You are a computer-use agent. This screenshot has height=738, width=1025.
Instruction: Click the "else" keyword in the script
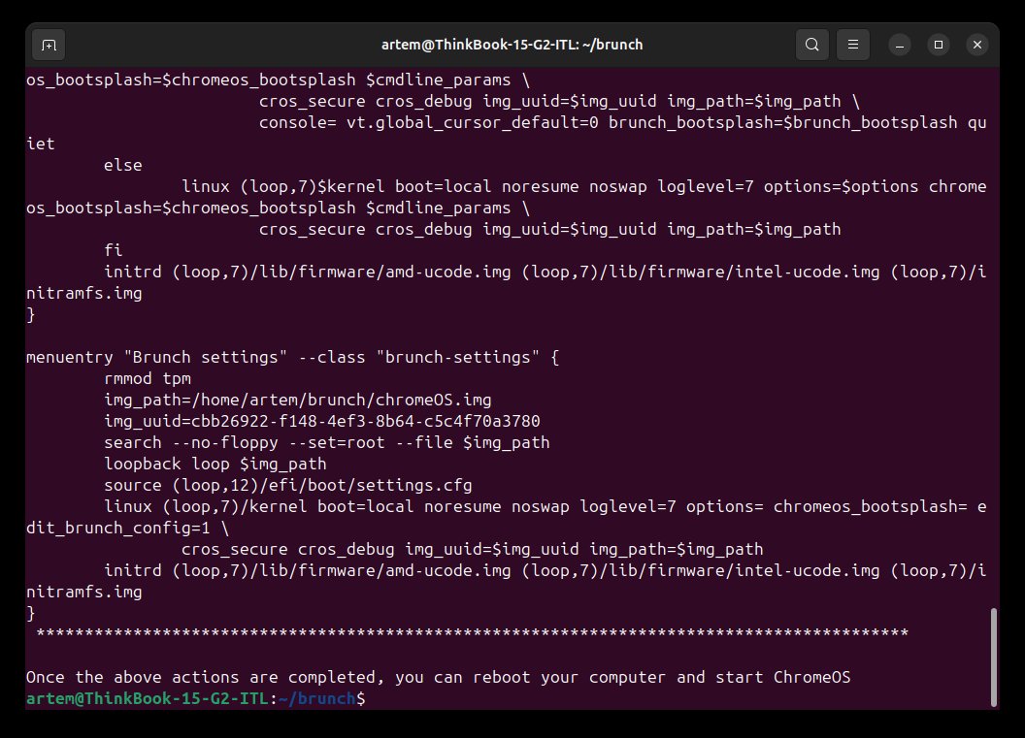pos(123,165)
